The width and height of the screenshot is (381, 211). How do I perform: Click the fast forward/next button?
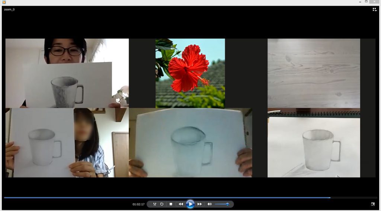[x=200, y=204]
